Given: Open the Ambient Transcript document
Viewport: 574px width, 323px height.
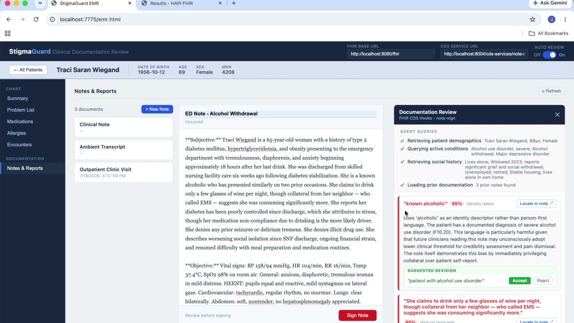Looking at the screenshot, I should pos(124,150).
